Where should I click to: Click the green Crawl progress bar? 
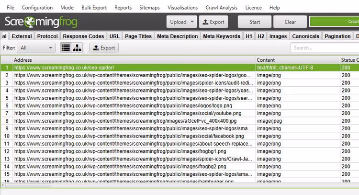tap(334, 22)
